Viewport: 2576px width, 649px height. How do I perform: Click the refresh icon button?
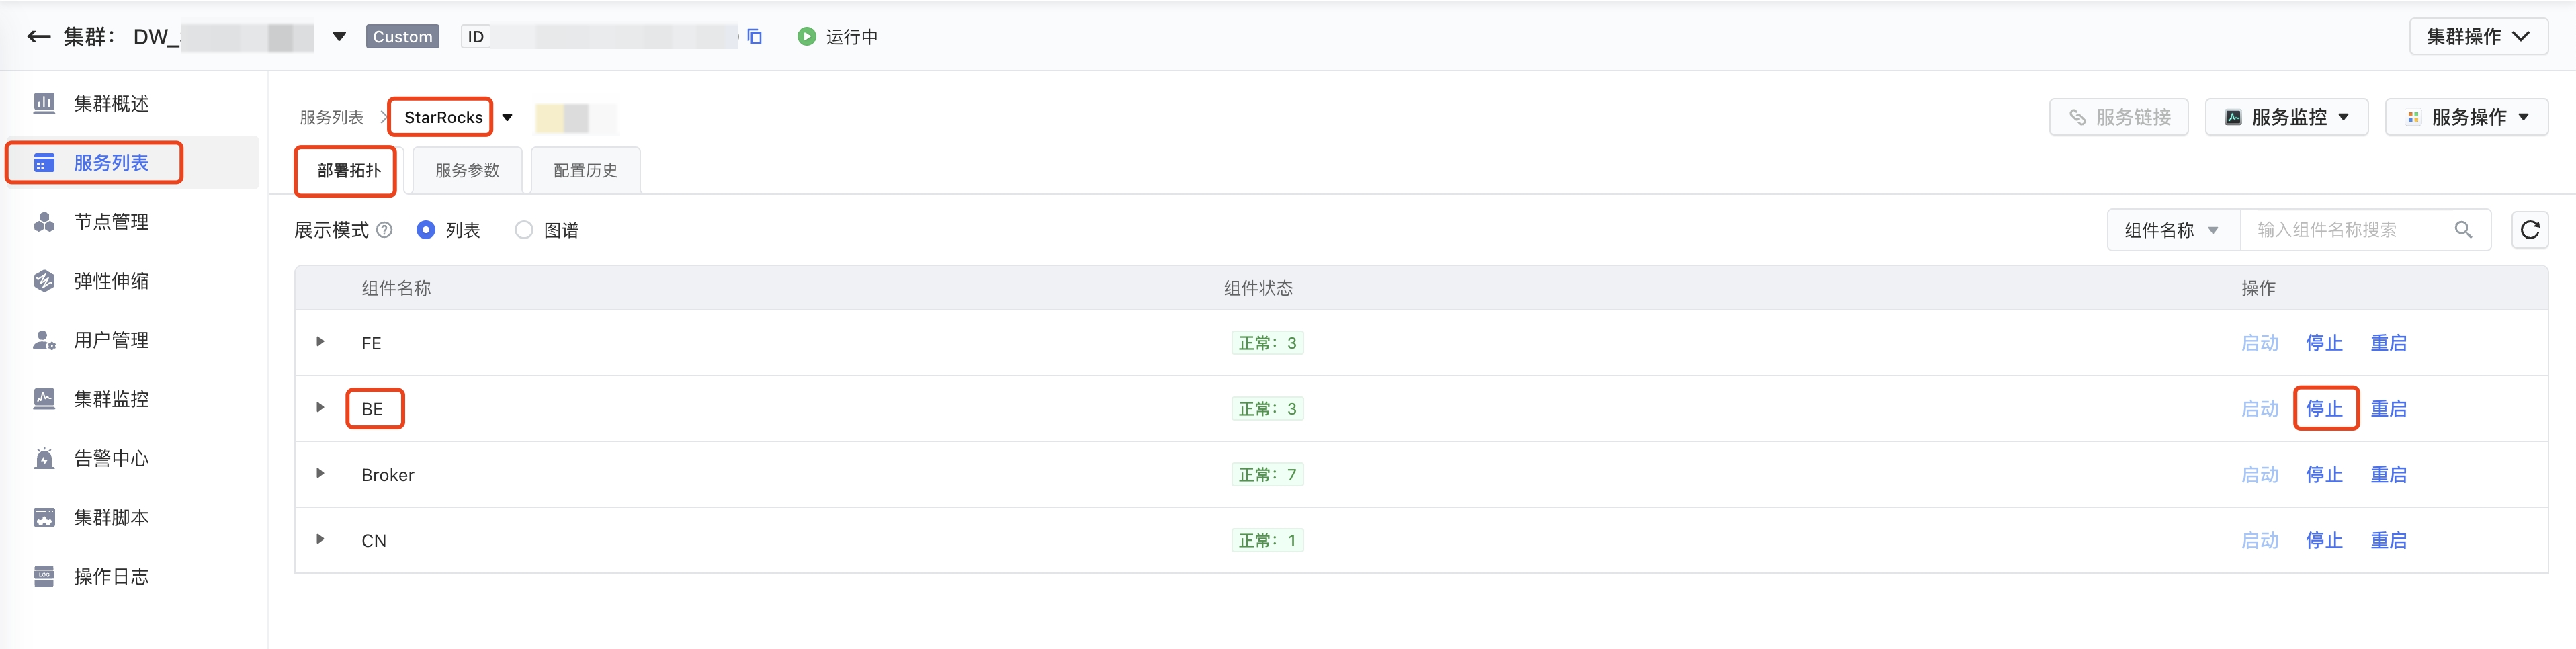click(x=2529, y=230)
